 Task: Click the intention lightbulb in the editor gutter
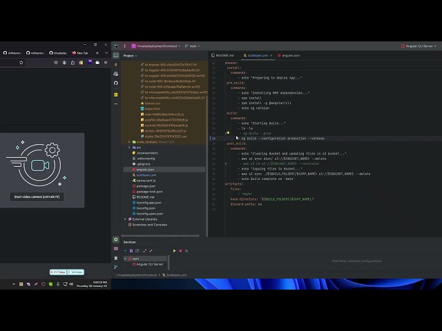pyautogui.click(x=228, y=133)
